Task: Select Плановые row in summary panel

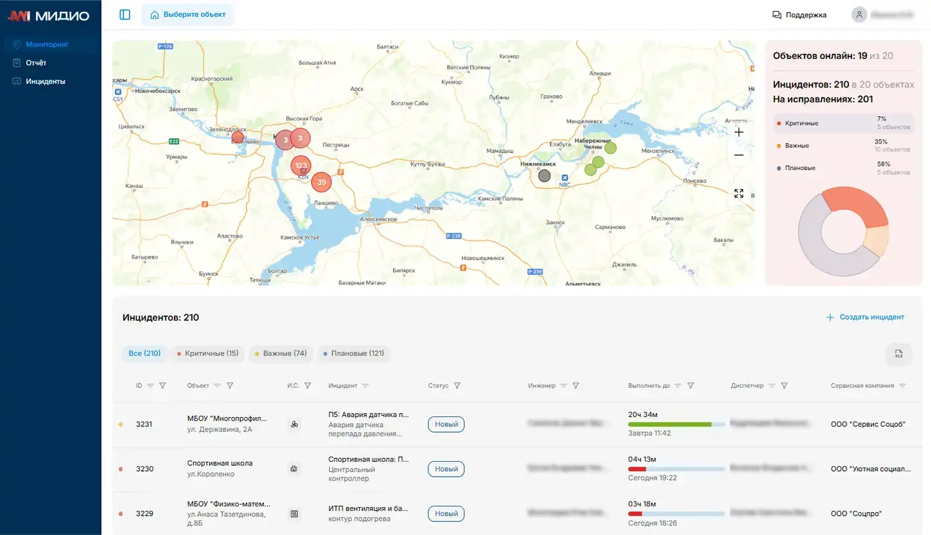Action: (x=843, y=168)
